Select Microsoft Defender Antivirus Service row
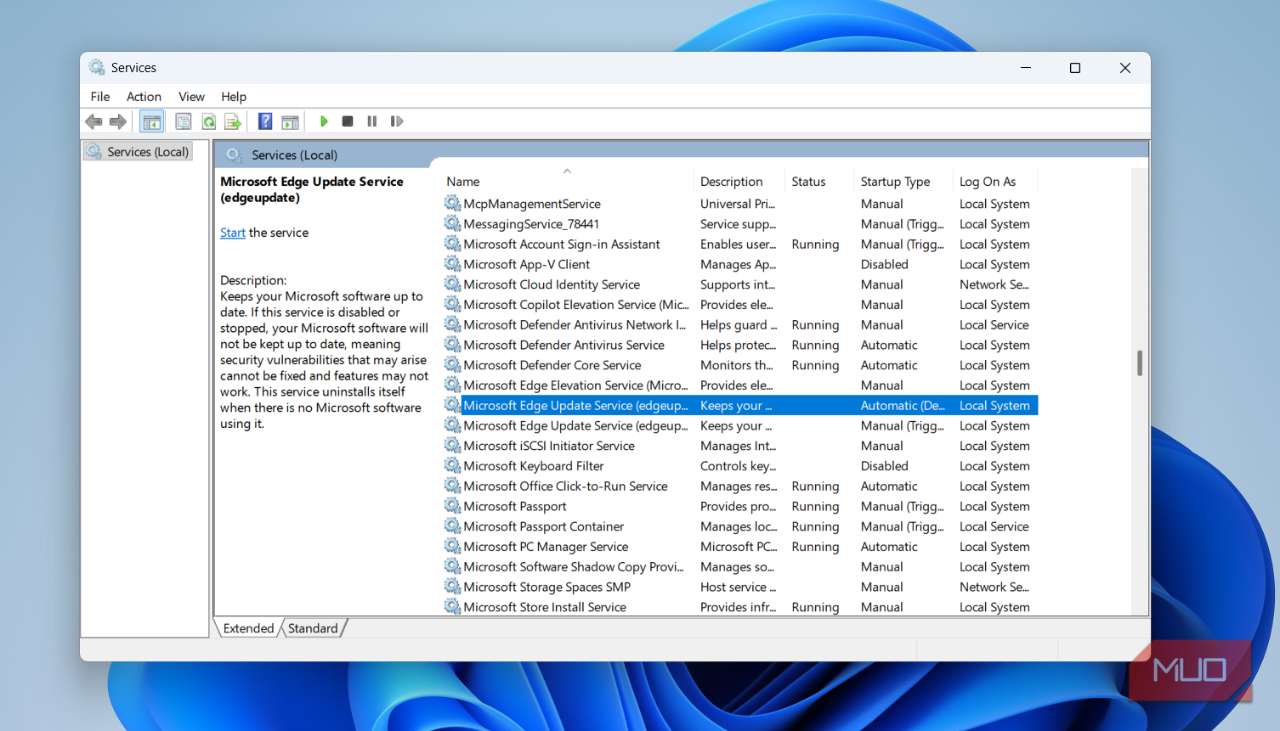The image size is (1280, 731). tap(739, 345)
